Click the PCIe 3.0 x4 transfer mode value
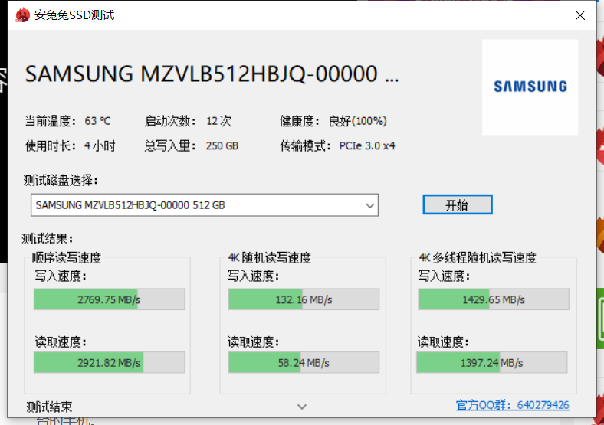The image size is (604, 425). pos(367,145)
